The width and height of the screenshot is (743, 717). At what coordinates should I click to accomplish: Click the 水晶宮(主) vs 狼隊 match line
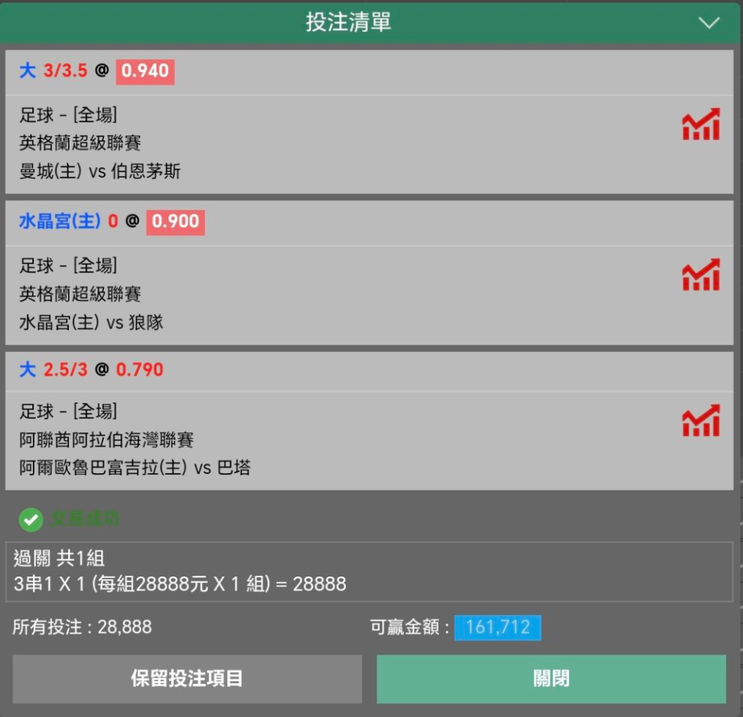(91, 323)
